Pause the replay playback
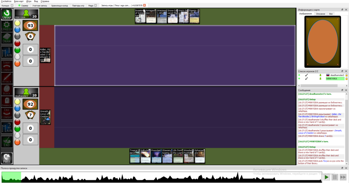The height and width of the screenshot is (183, 349). point(335,177)
